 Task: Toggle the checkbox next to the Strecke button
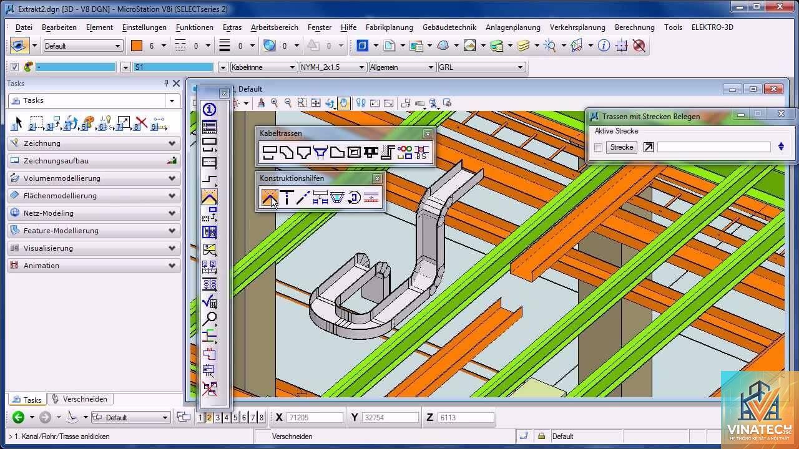(599, 147)
